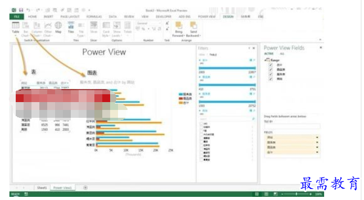Switch to Sheet1 worksheet tab

(x=42, y=188)
